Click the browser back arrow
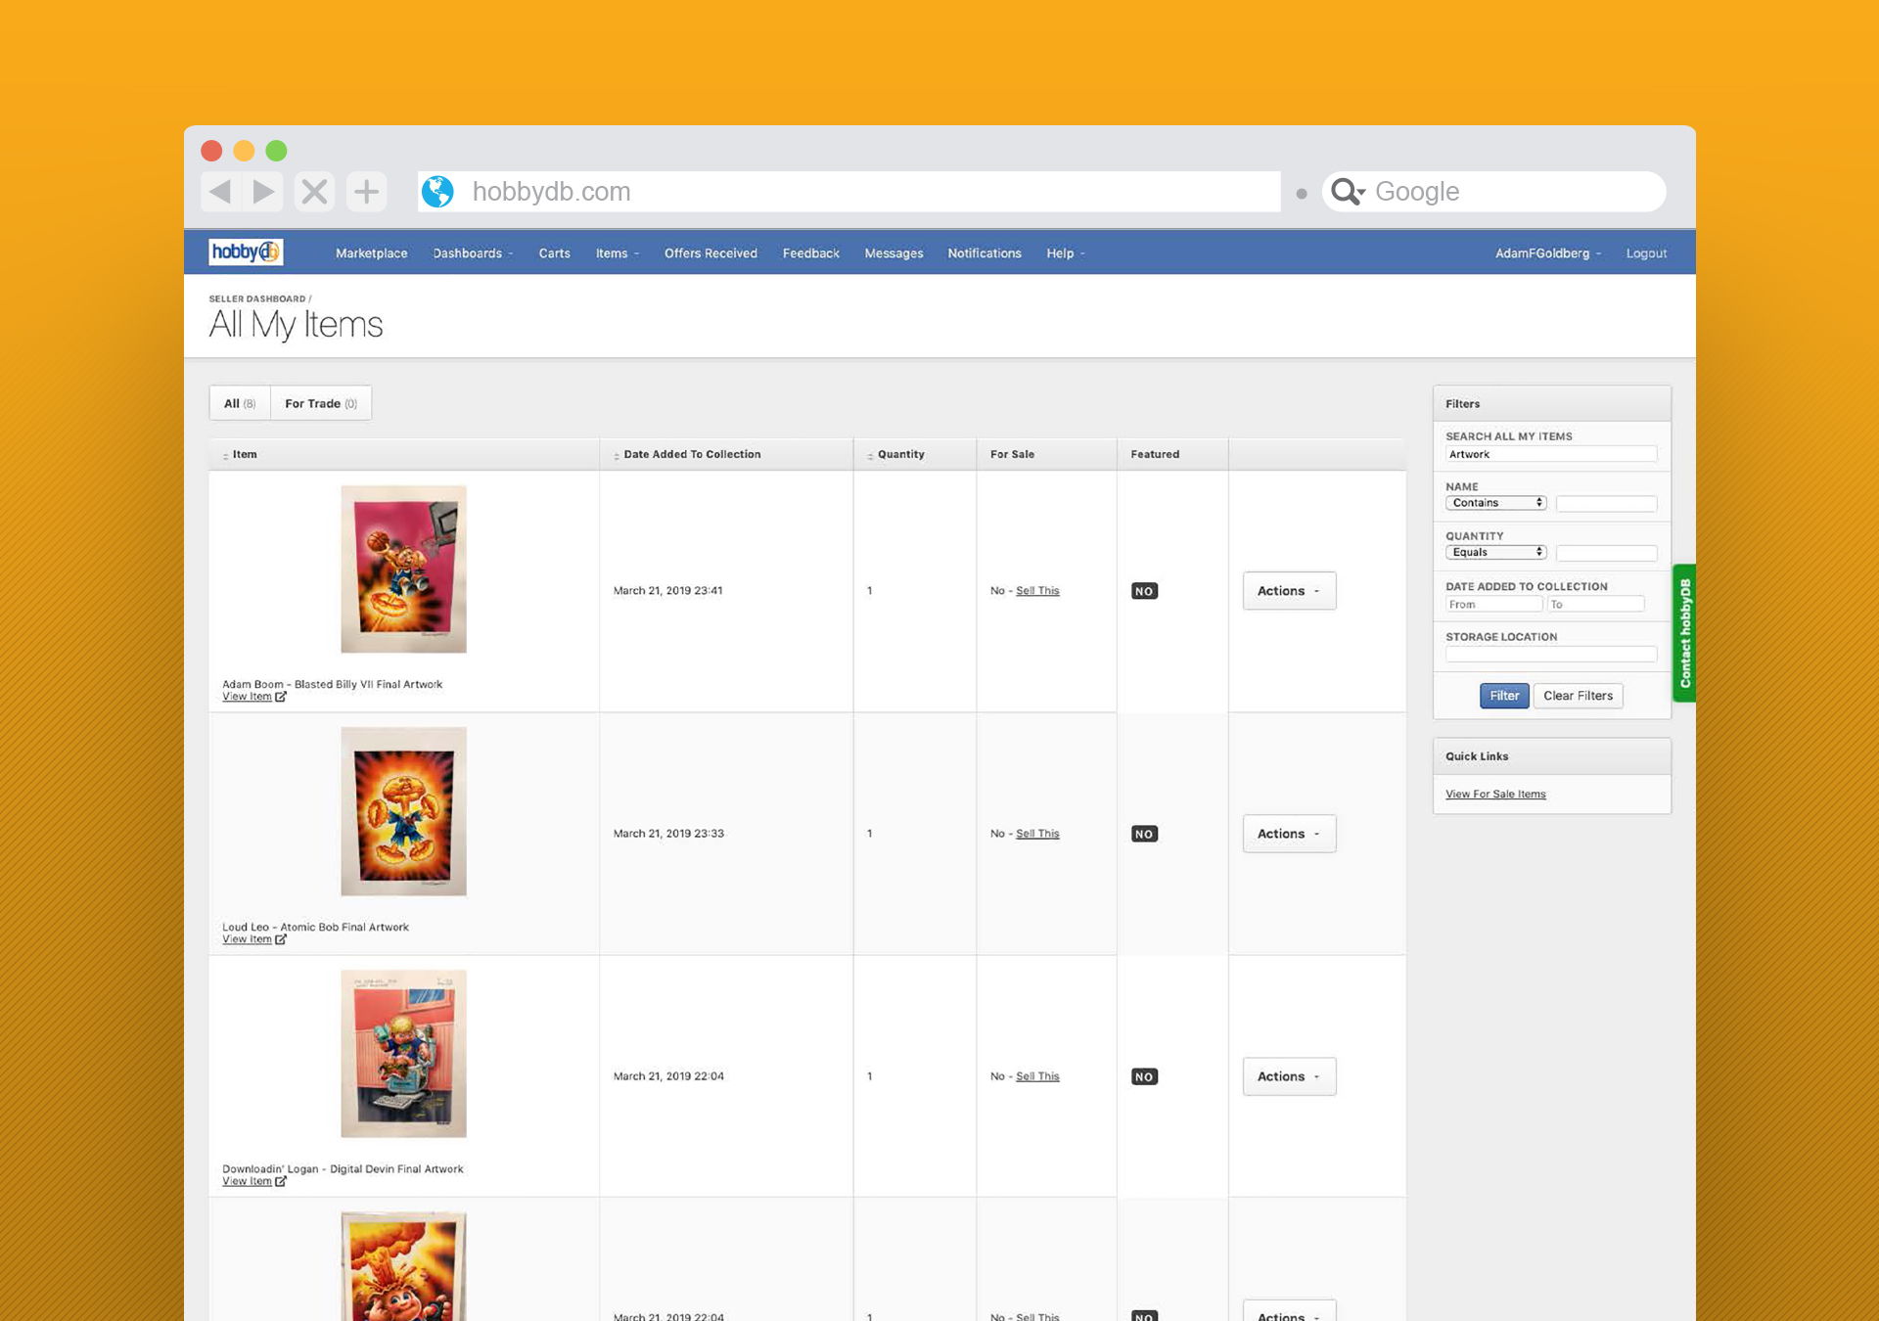The width and height of the screenshot is (1879, 1321). click(221, 191)
